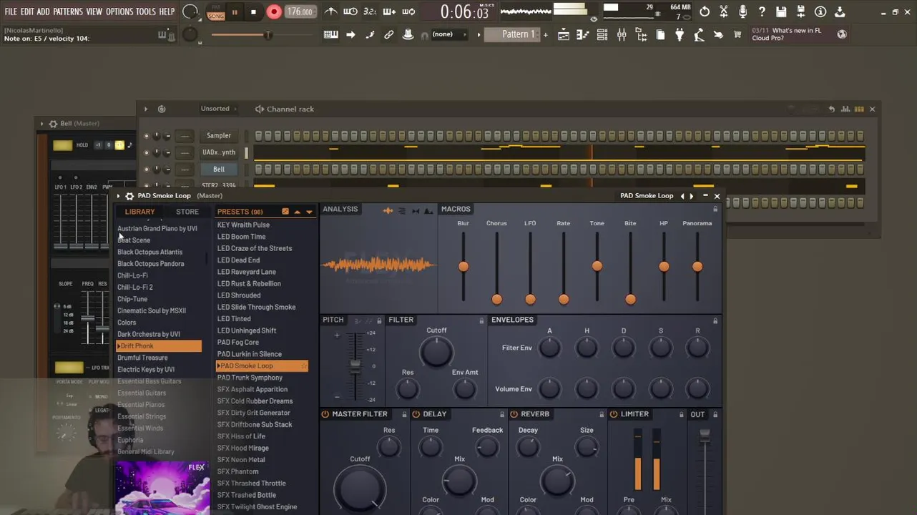
Task: Select previous preset arrow in FLEX title bar
Action: pos(682,196)
